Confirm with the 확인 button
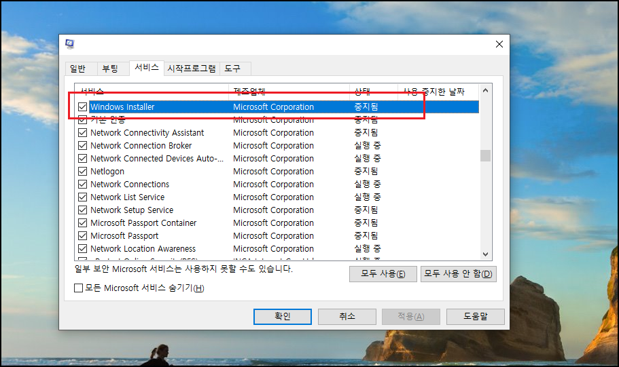The width and height of the screenshot is (619, 367). [283, 317]
